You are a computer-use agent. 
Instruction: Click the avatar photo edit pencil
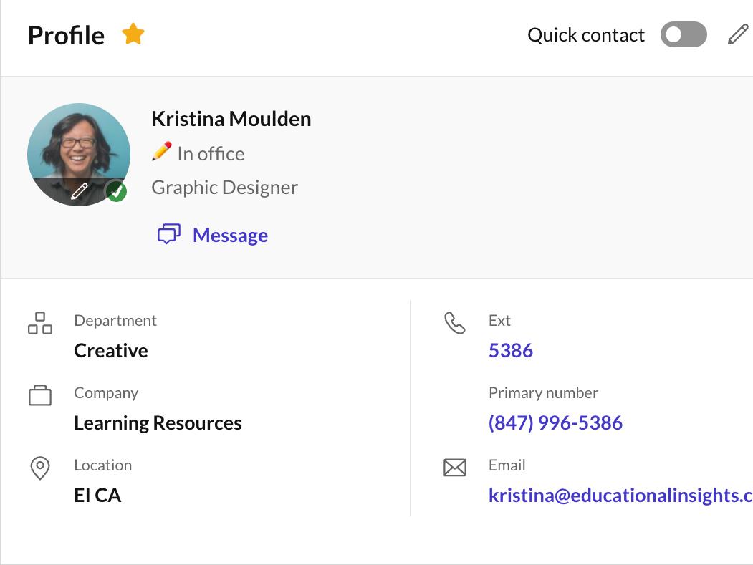coord(80,190)
